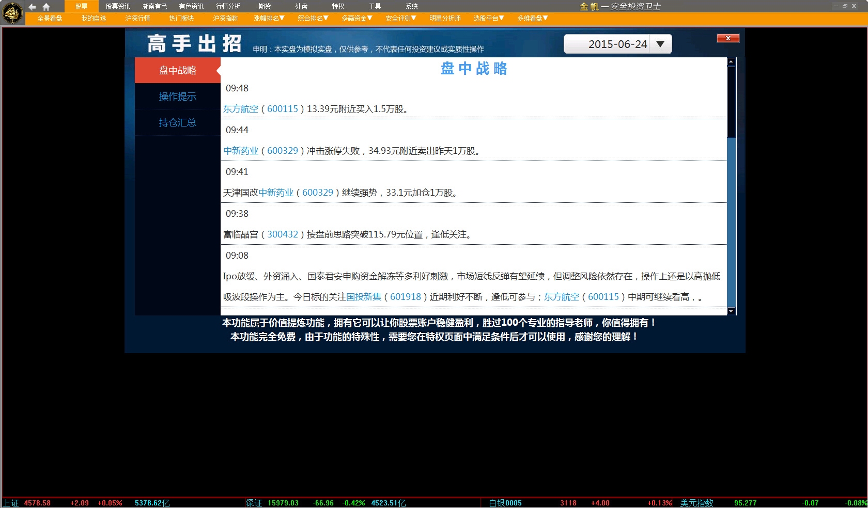Open the home page icon
The width and height of the screenshot is (868, 508).
(46, 7)
